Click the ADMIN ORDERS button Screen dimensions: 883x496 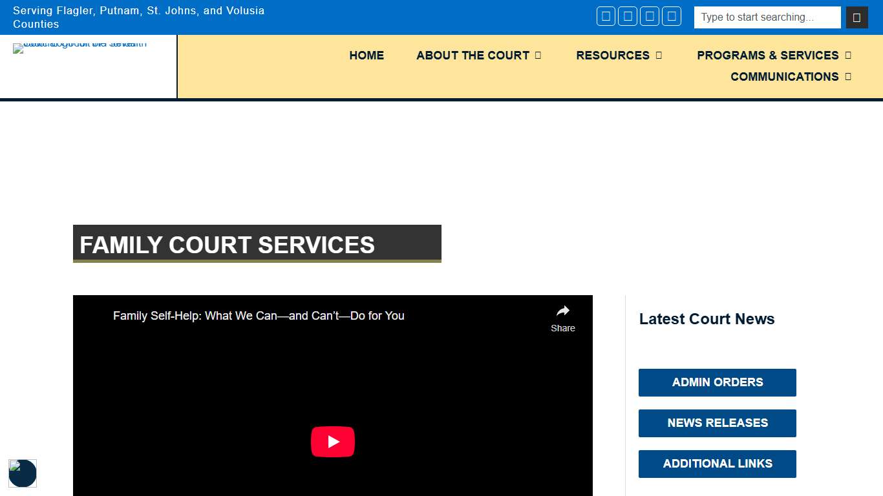[x=717, y=382]
